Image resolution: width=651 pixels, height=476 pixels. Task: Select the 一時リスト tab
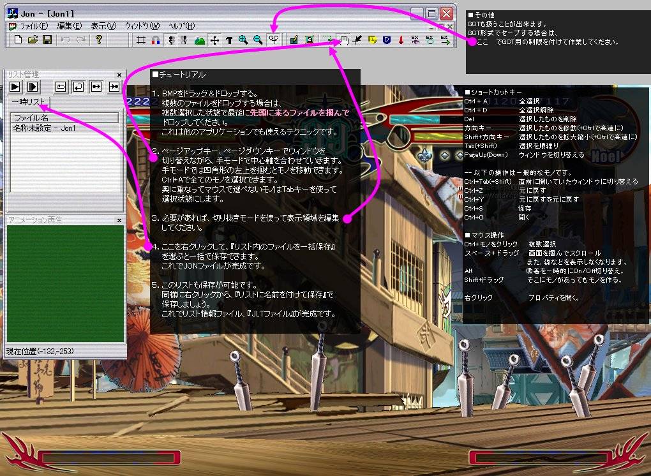[x=28, y=101]
